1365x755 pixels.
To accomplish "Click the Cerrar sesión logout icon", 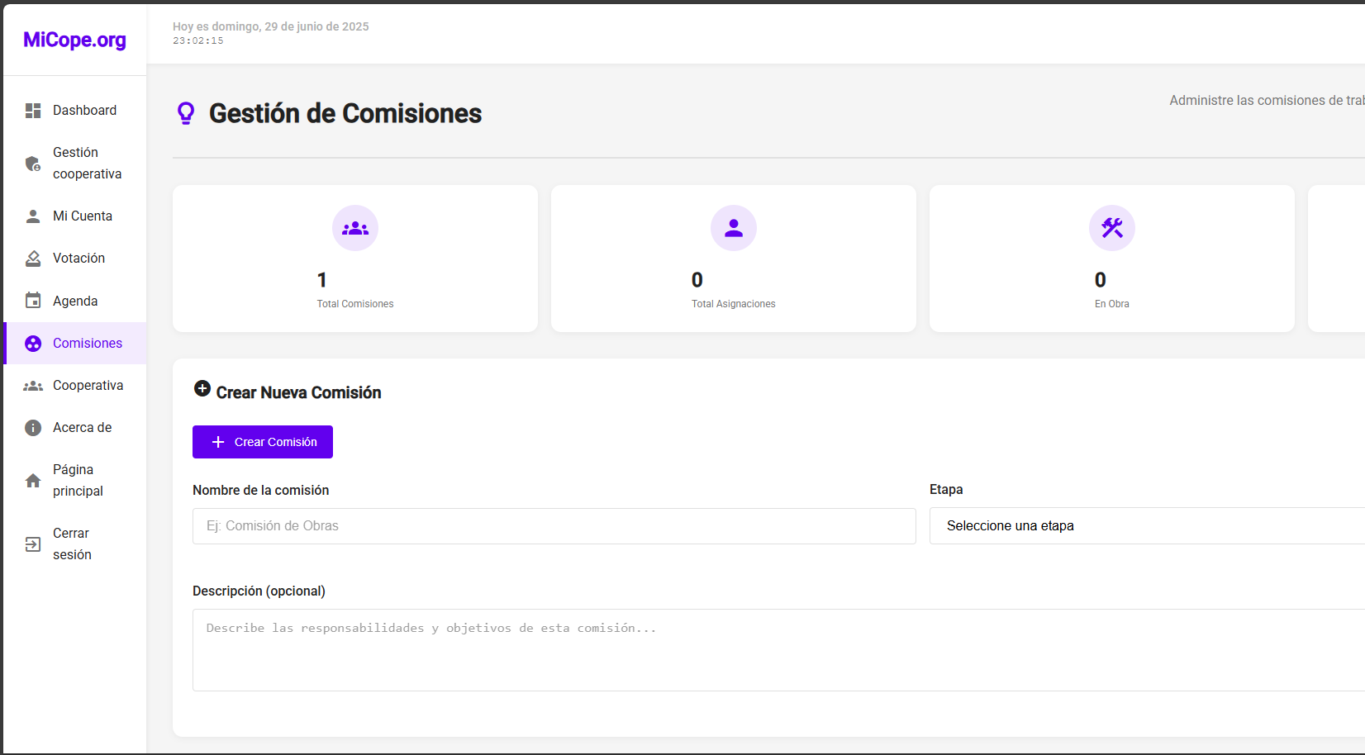I will pyautogui.click(x=33, y=544).
